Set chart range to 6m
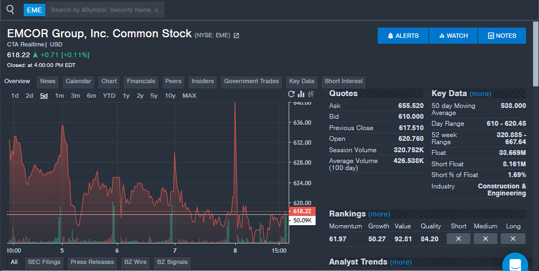Image resolution: width=539 pixels, height=271 pixels. (x=91, y=96)
